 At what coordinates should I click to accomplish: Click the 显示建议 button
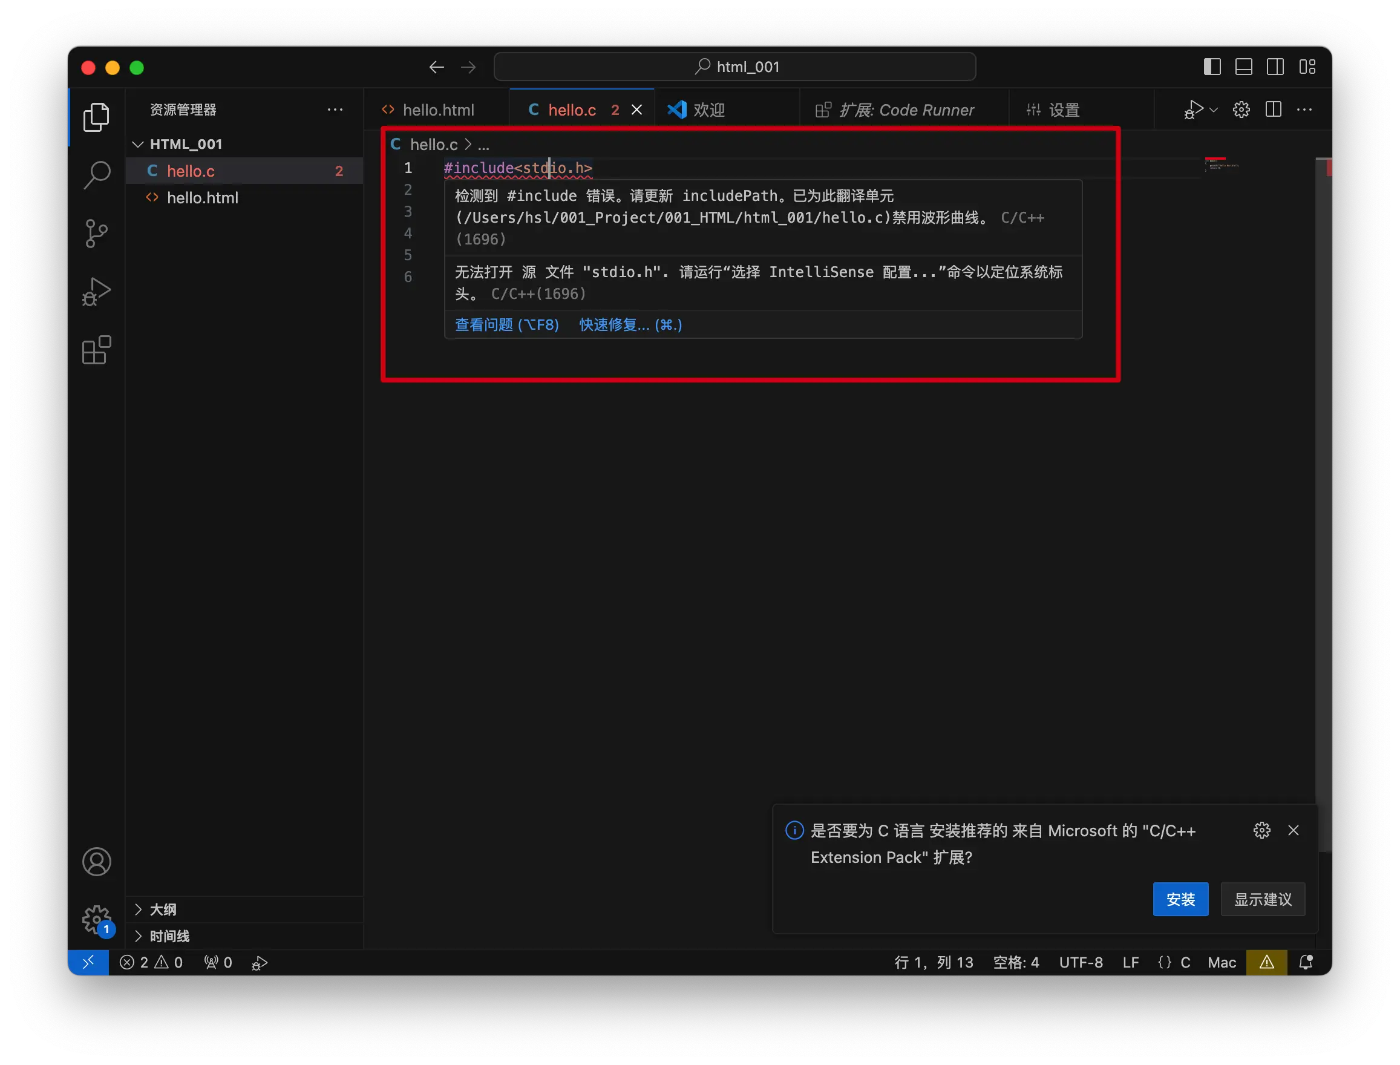tap(1262, 899)
